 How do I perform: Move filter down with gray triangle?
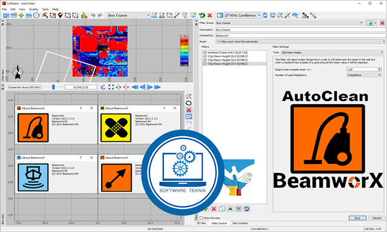[238, 209]
